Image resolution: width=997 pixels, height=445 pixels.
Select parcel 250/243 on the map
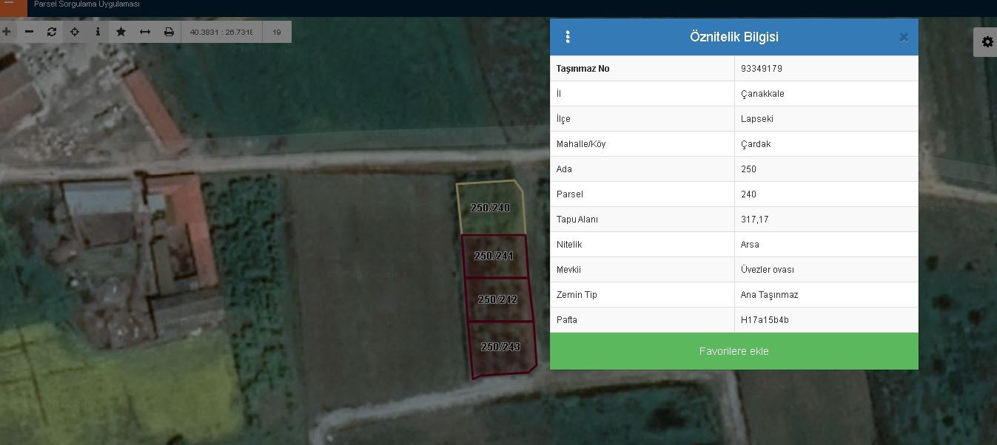click(501, 347)
